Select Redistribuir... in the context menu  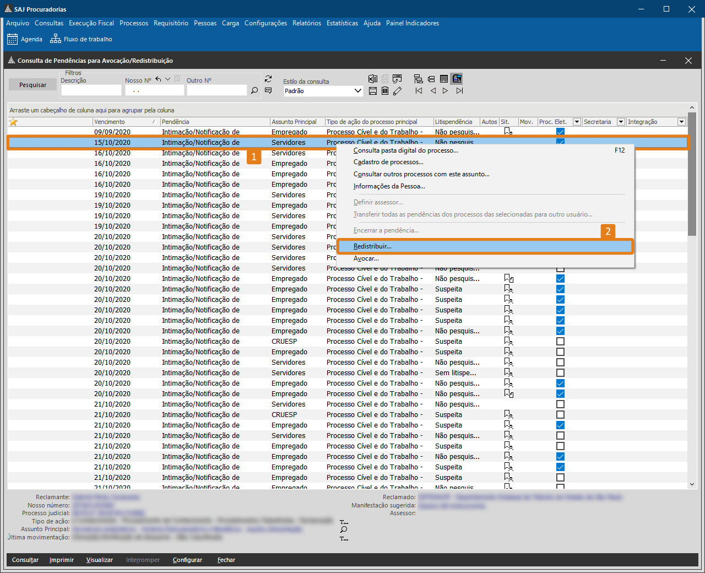click(372, 246)
